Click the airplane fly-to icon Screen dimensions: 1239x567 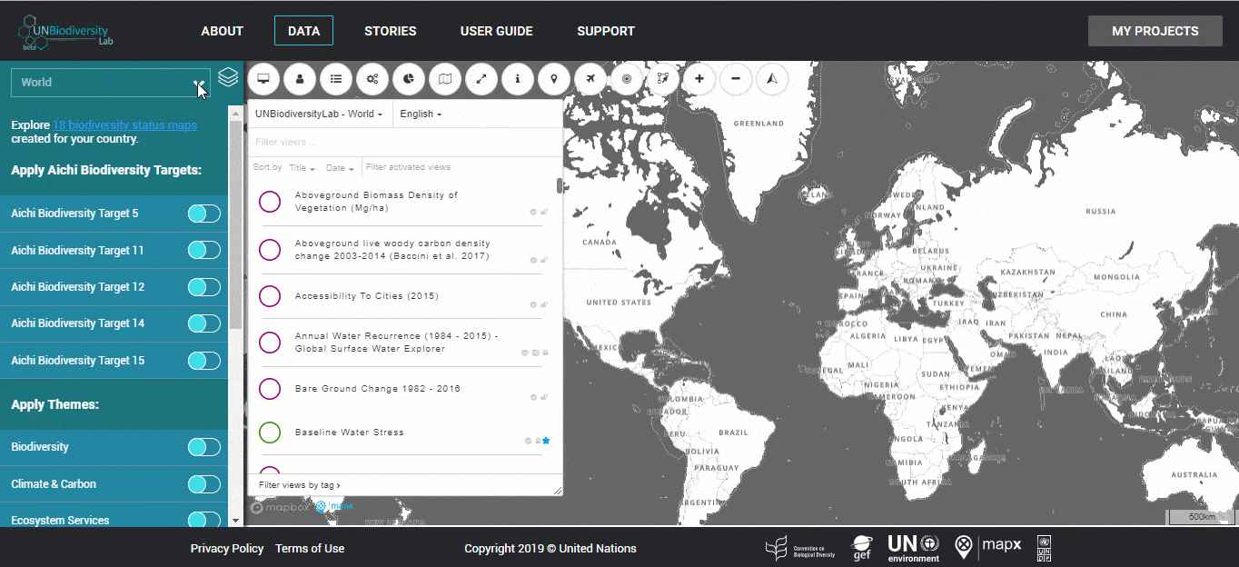590,79
